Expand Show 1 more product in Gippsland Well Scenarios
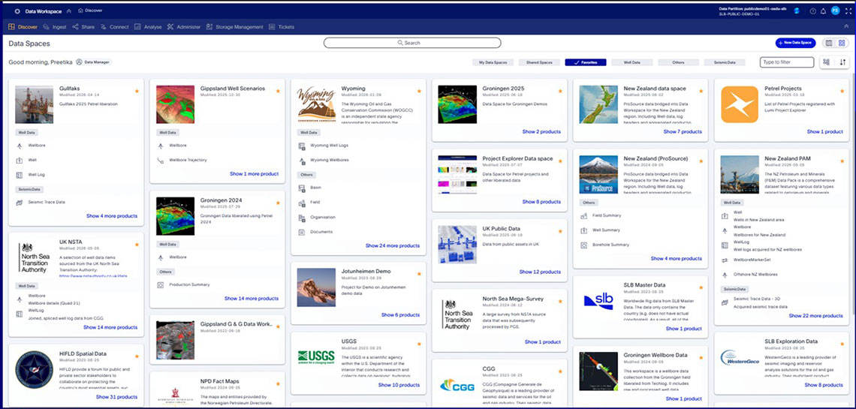 [x=254, y=174]
